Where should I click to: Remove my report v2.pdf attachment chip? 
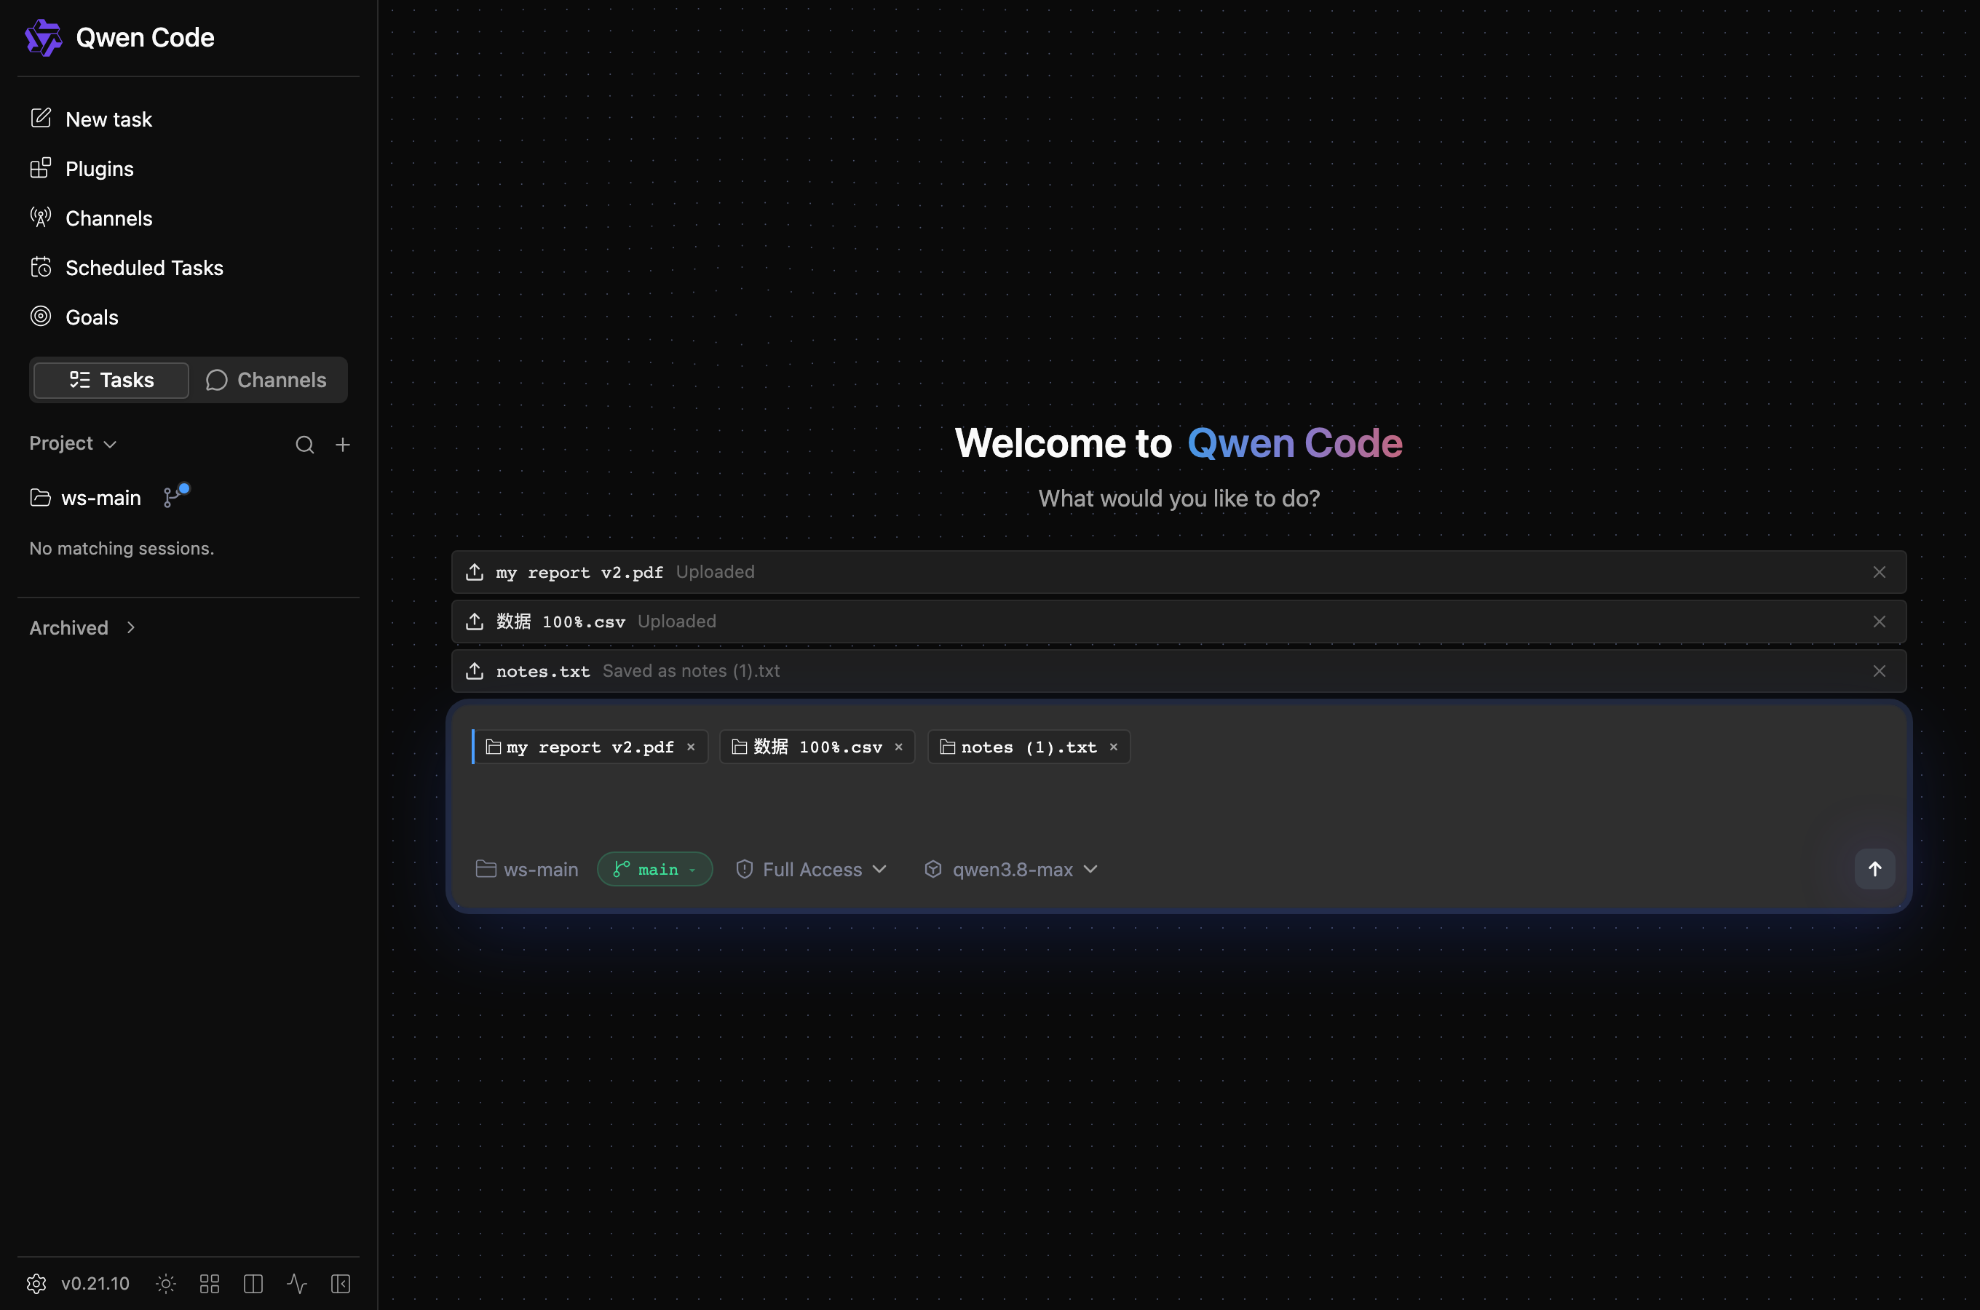[691, 747]
